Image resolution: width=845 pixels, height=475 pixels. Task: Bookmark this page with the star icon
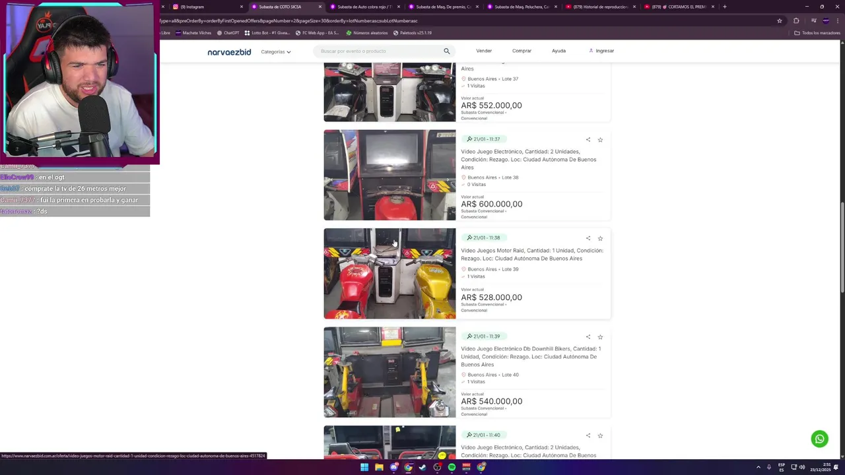tap(780, 20)
